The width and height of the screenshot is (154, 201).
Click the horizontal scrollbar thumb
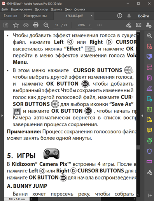[70, 199]
